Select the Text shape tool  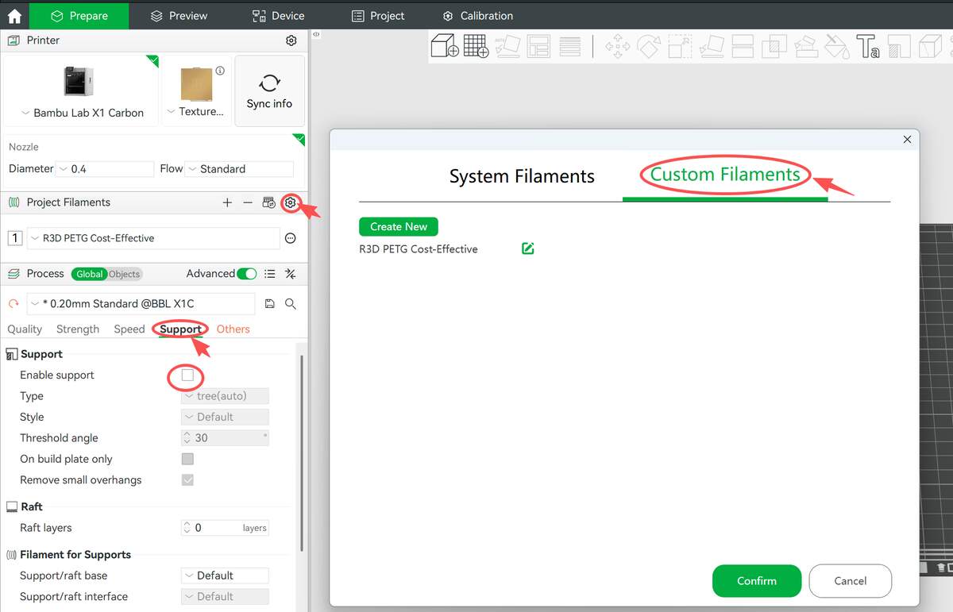pos(867,46)
